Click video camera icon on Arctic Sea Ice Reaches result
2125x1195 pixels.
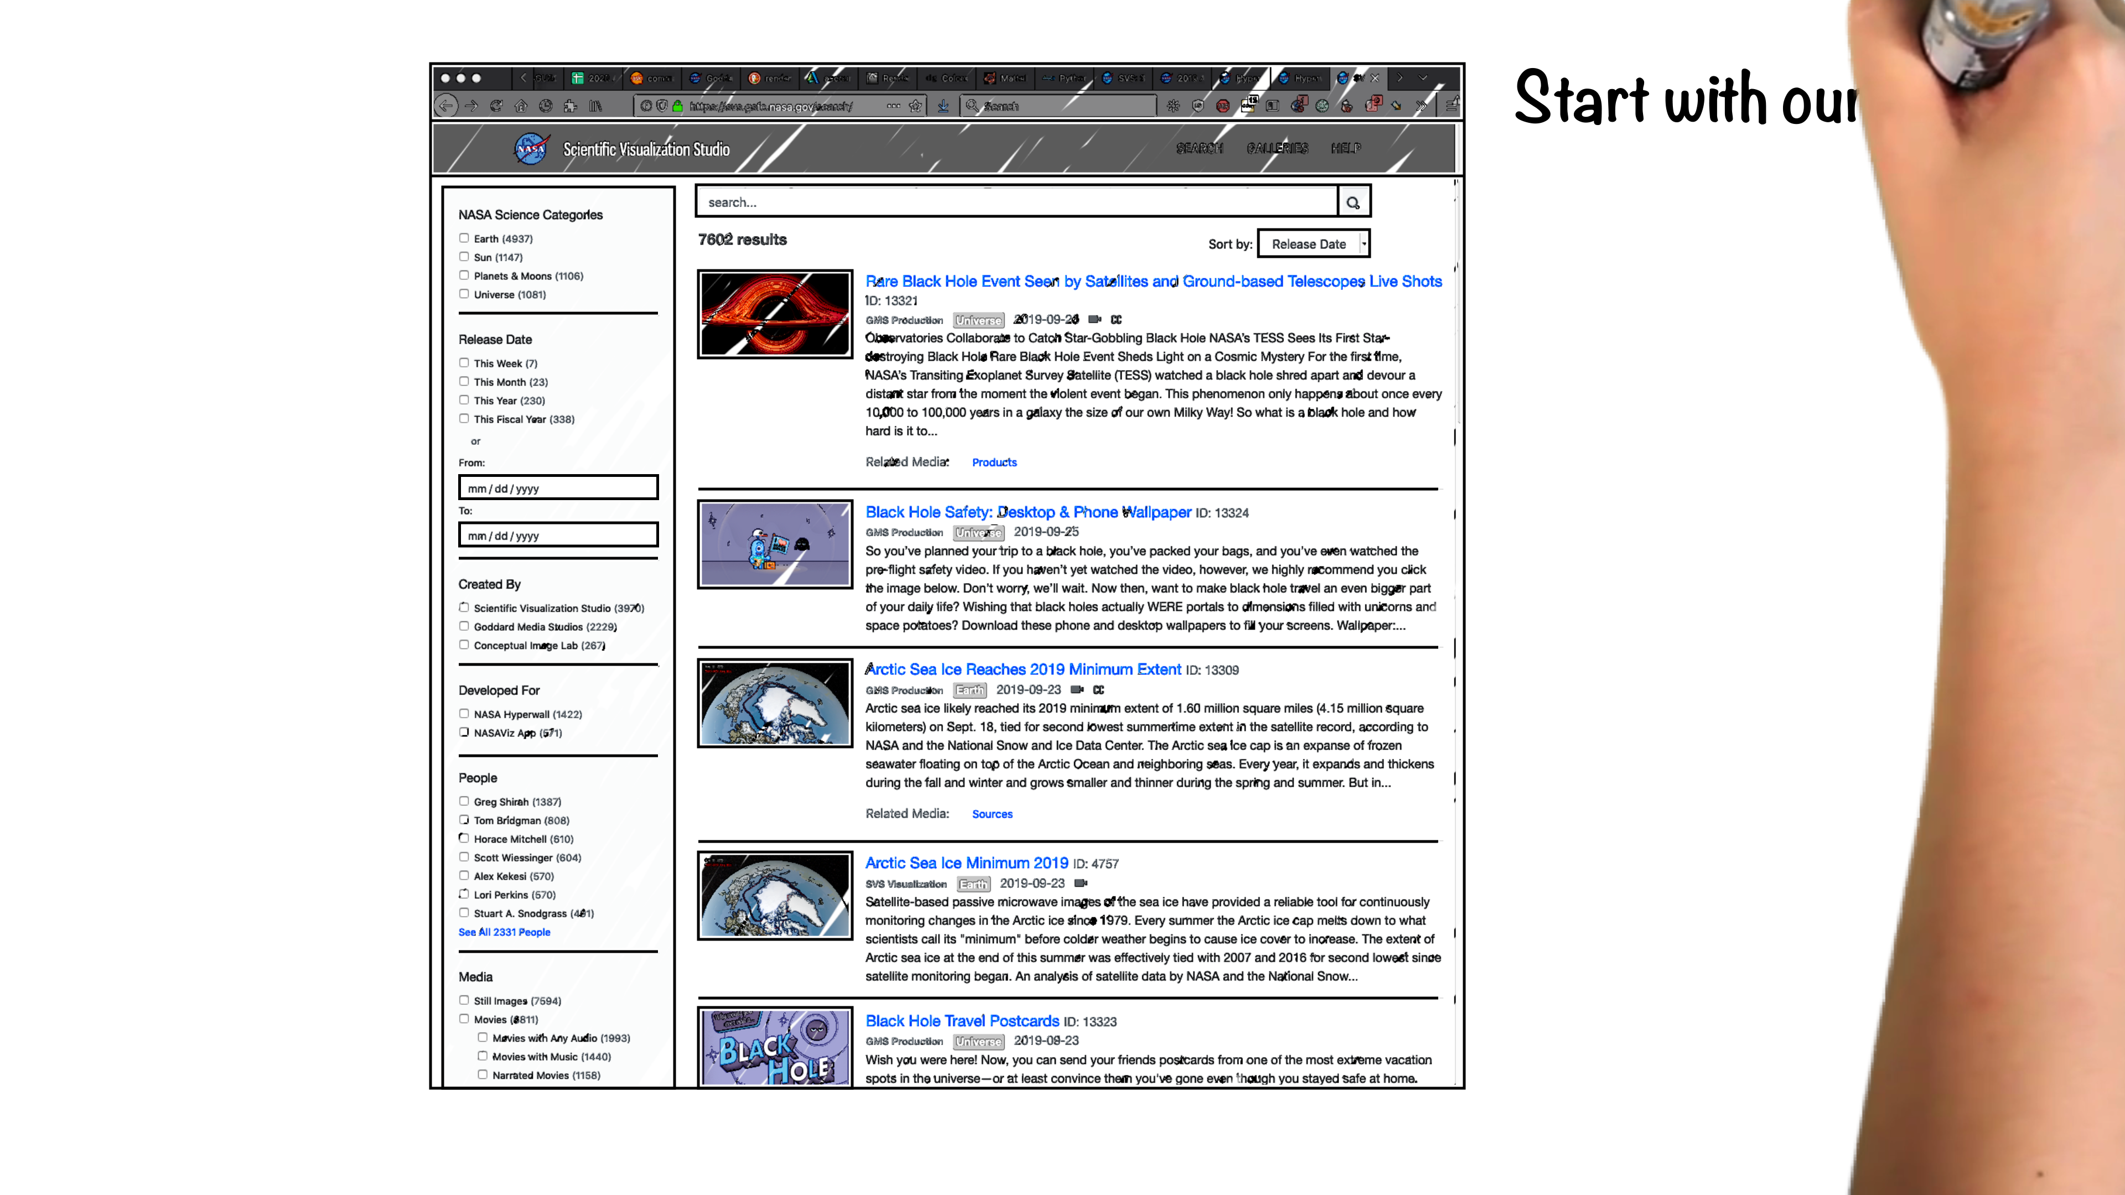pos(1076,689)
